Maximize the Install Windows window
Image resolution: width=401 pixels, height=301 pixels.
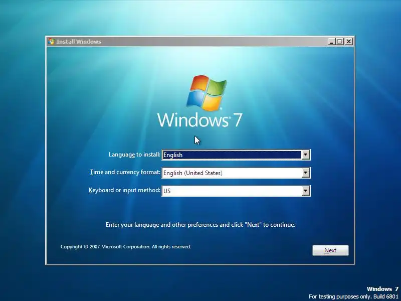coord(340,42)
